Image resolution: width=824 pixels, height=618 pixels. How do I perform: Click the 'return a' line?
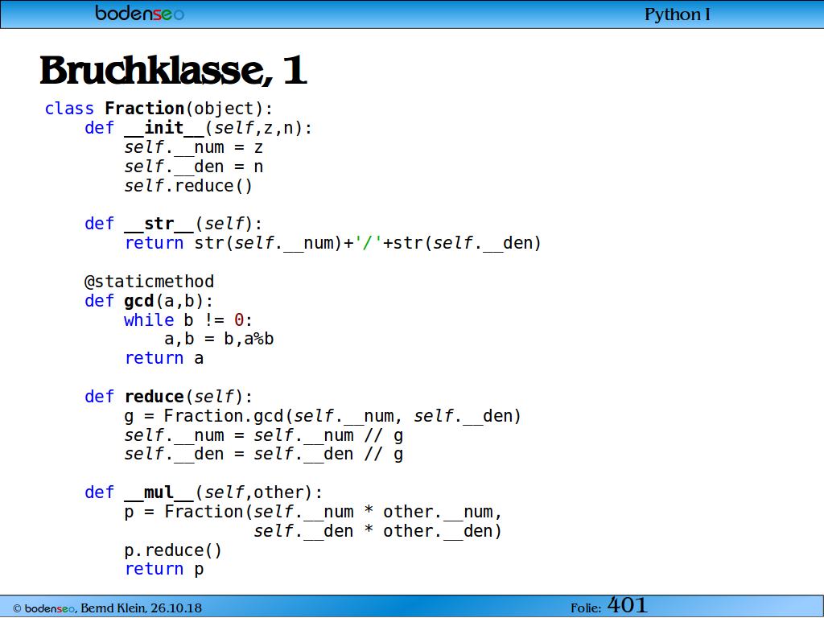pyautogui.click(x=164, y=358)
